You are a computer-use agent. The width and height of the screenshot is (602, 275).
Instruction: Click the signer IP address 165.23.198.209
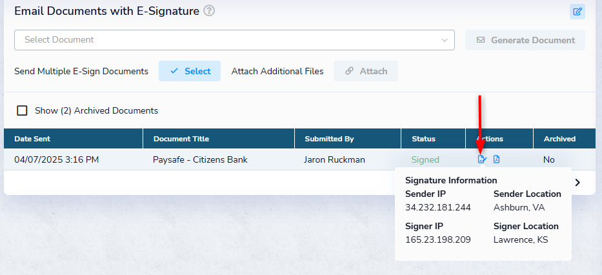(437, 239)
